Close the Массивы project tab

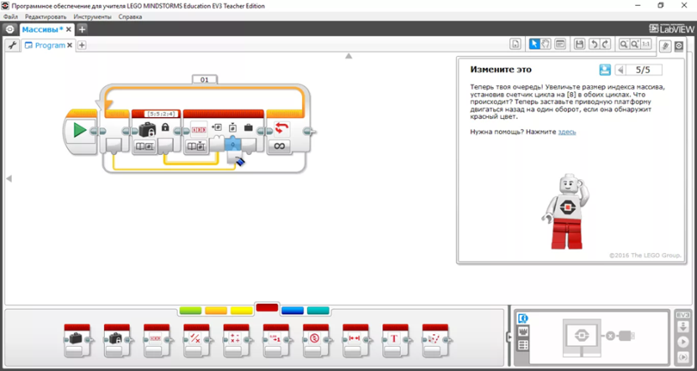point(69,30)
